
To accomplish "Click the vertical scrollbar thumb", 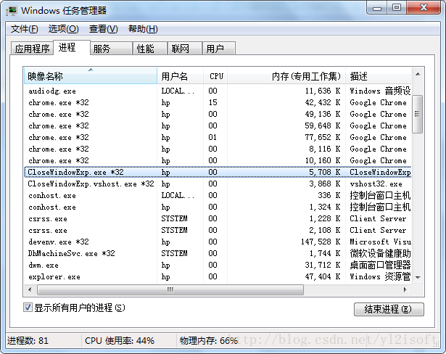I will coord(417,114).
